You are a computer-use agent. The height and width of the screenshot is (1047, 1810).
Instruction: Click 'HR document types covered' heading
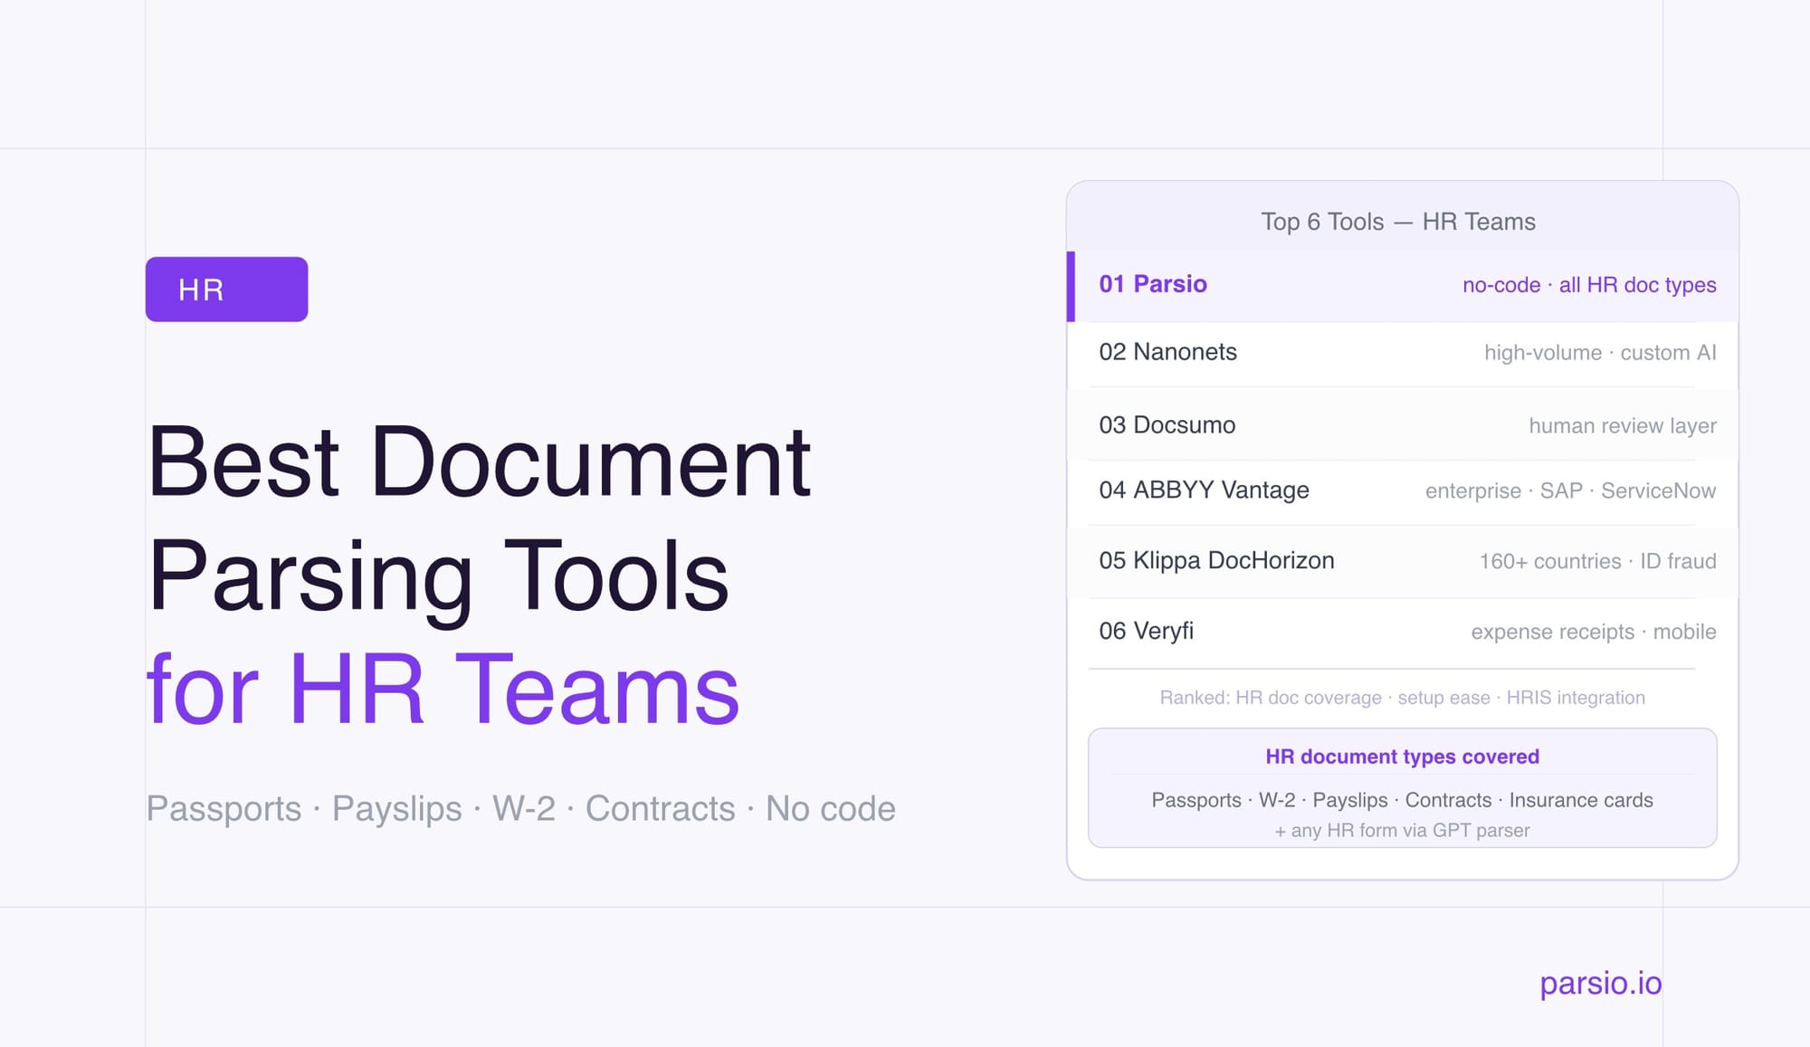click(1402, 757)
